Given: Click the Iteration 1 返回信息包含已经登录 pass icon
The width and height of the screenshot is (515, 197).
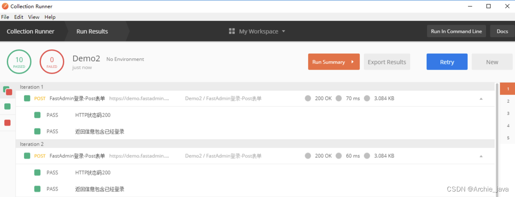Looking at the screenshot, I should click(37, 131).
